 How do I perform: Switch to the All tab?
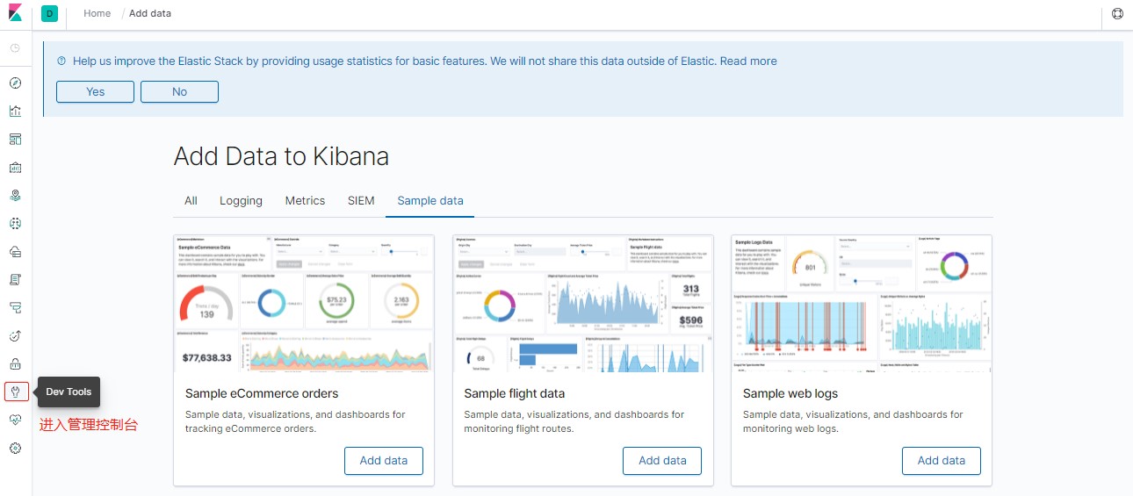click(191, 201)
